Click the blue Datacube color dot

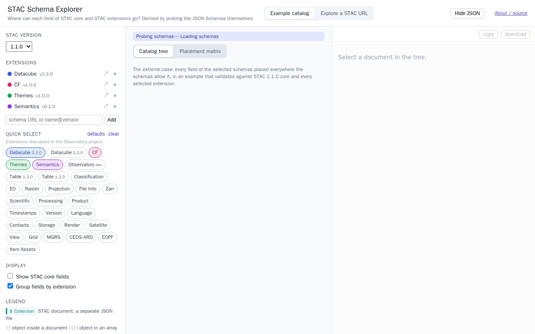[x=10, y=74]
